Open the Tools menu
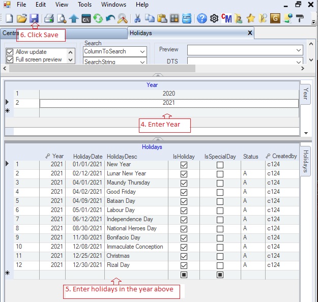The width and height of the screenshot is (318, 302). [x=84, y=5]
